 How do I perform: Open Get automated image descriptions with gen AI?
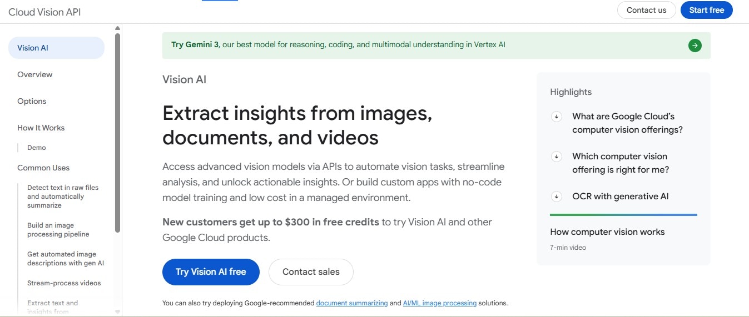[66, 259]
